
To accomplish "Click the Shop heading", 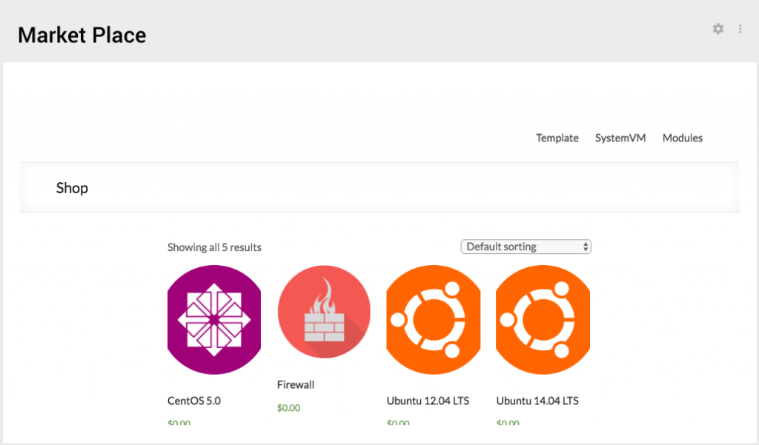I will tap(72, 188).
